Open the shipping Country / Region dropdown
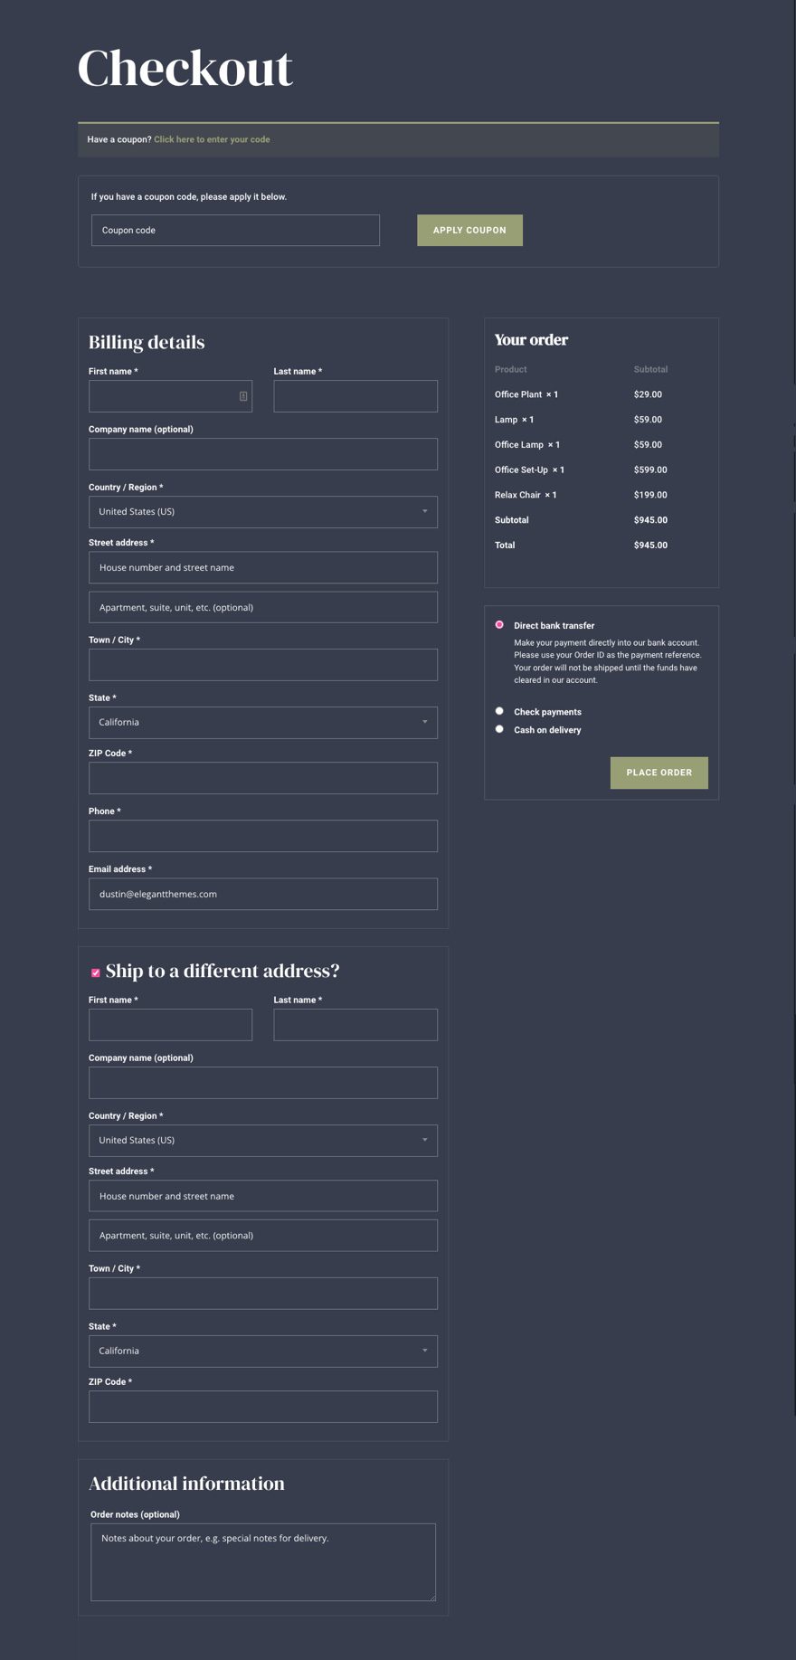The image size is (796, 1660). [262, 1141]
